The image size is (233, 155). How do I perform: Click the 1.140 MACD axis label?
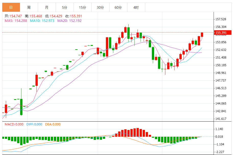pos(219,129)
